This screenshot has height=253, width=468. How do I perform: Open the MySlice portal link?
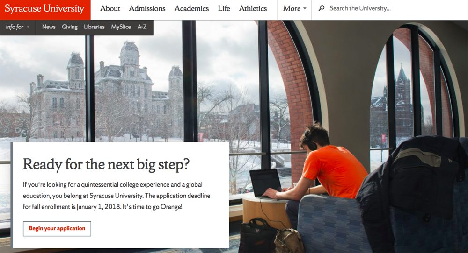(121, 27)
